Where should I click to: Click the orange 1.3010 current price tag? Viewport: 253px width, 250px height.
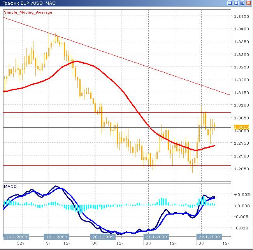click(x=240, y=127)
